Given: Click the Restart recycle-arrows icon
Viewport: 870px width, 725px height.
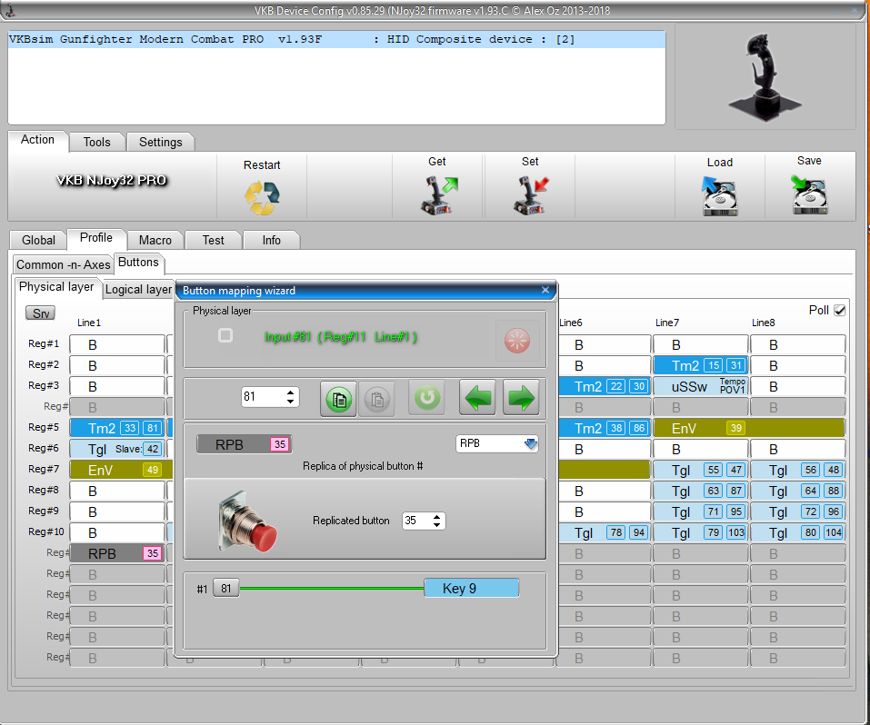Looking at the screenshot, I should pyautogui.click(x=262, y=197).
